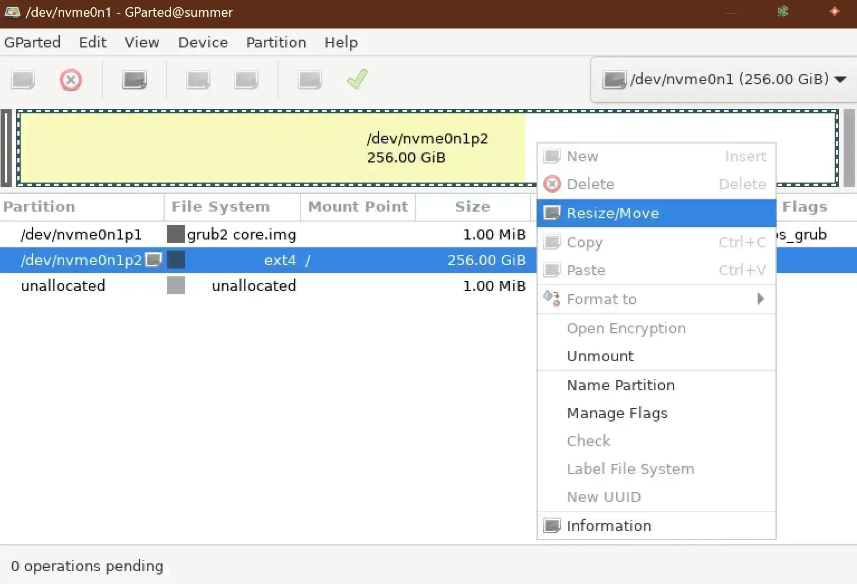Click the Paste icon in the context menu
The image size is (857, 584).
[552, 270]
